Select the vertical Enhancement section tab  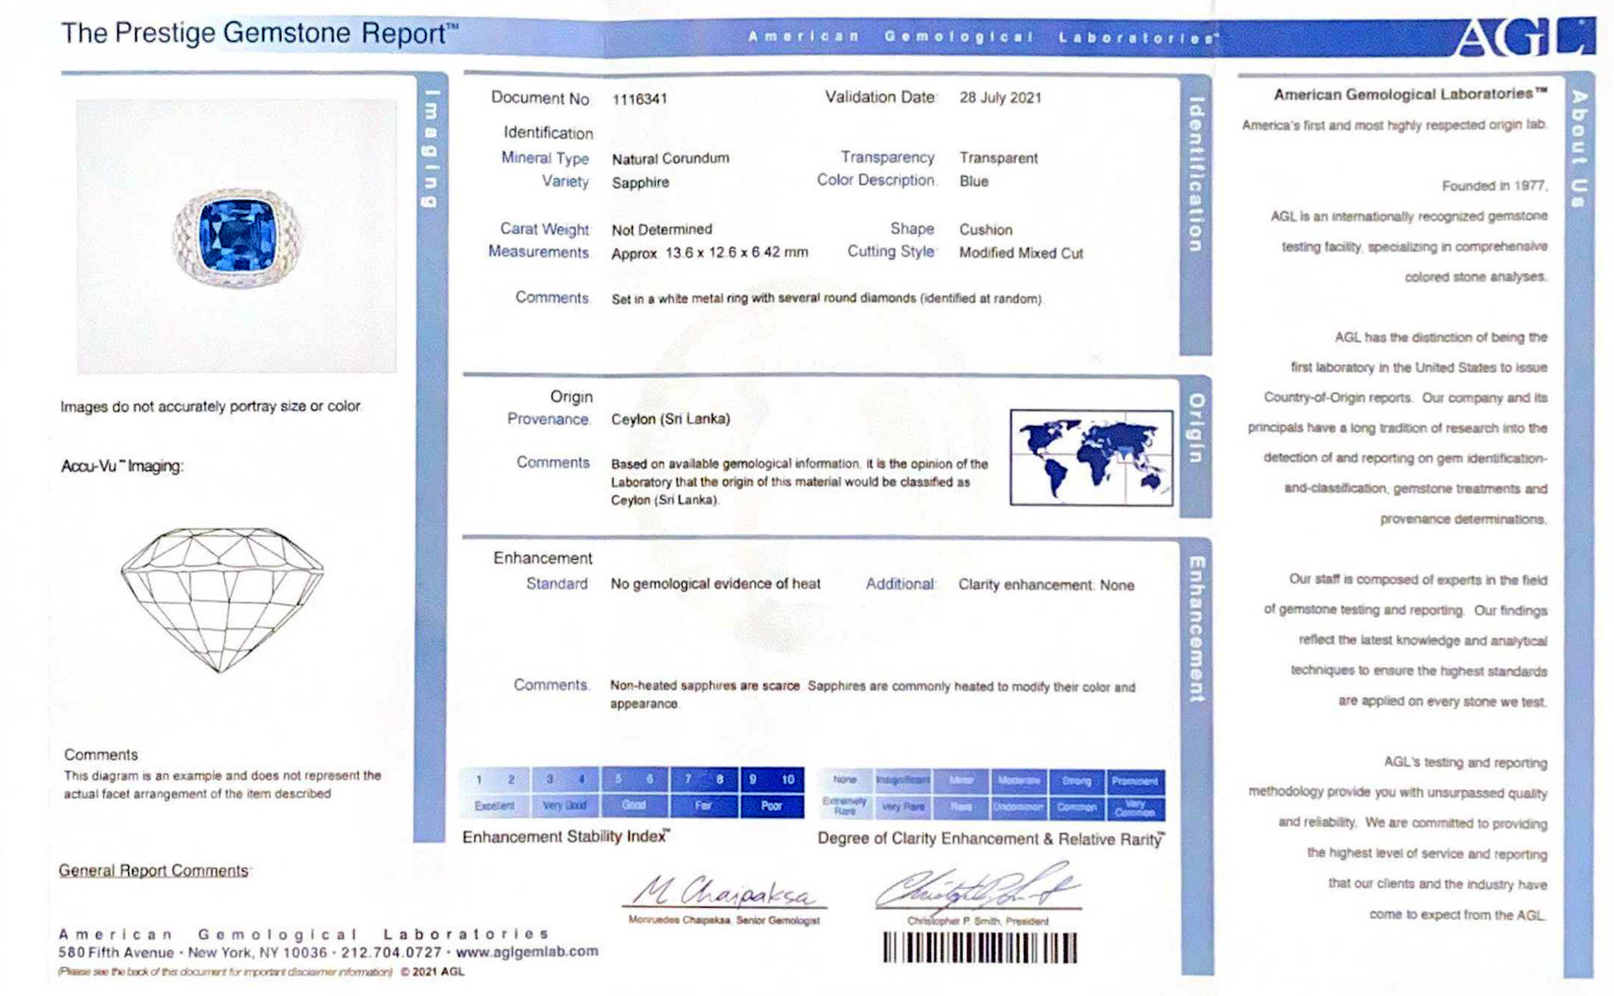(x=1196, y=629)
